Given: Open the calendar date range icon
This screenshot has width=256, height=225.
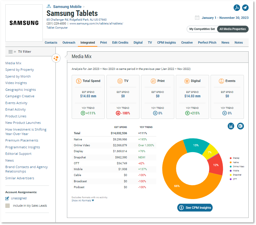Looking at the screenshot, I should click(197, 18).
